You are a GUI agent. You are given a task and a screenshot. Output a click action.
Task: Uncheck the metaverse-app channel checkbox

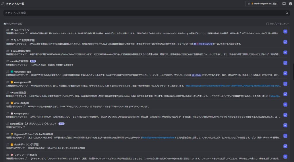pyautogui.click(x=285, y=73)
